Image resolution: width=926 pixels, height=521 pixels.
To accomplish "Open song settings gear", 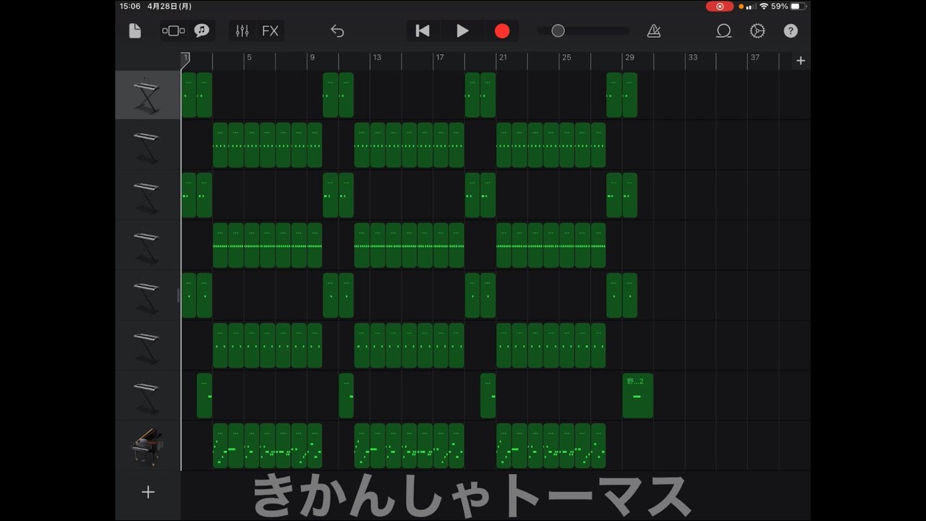I will [x=757, y=30].
